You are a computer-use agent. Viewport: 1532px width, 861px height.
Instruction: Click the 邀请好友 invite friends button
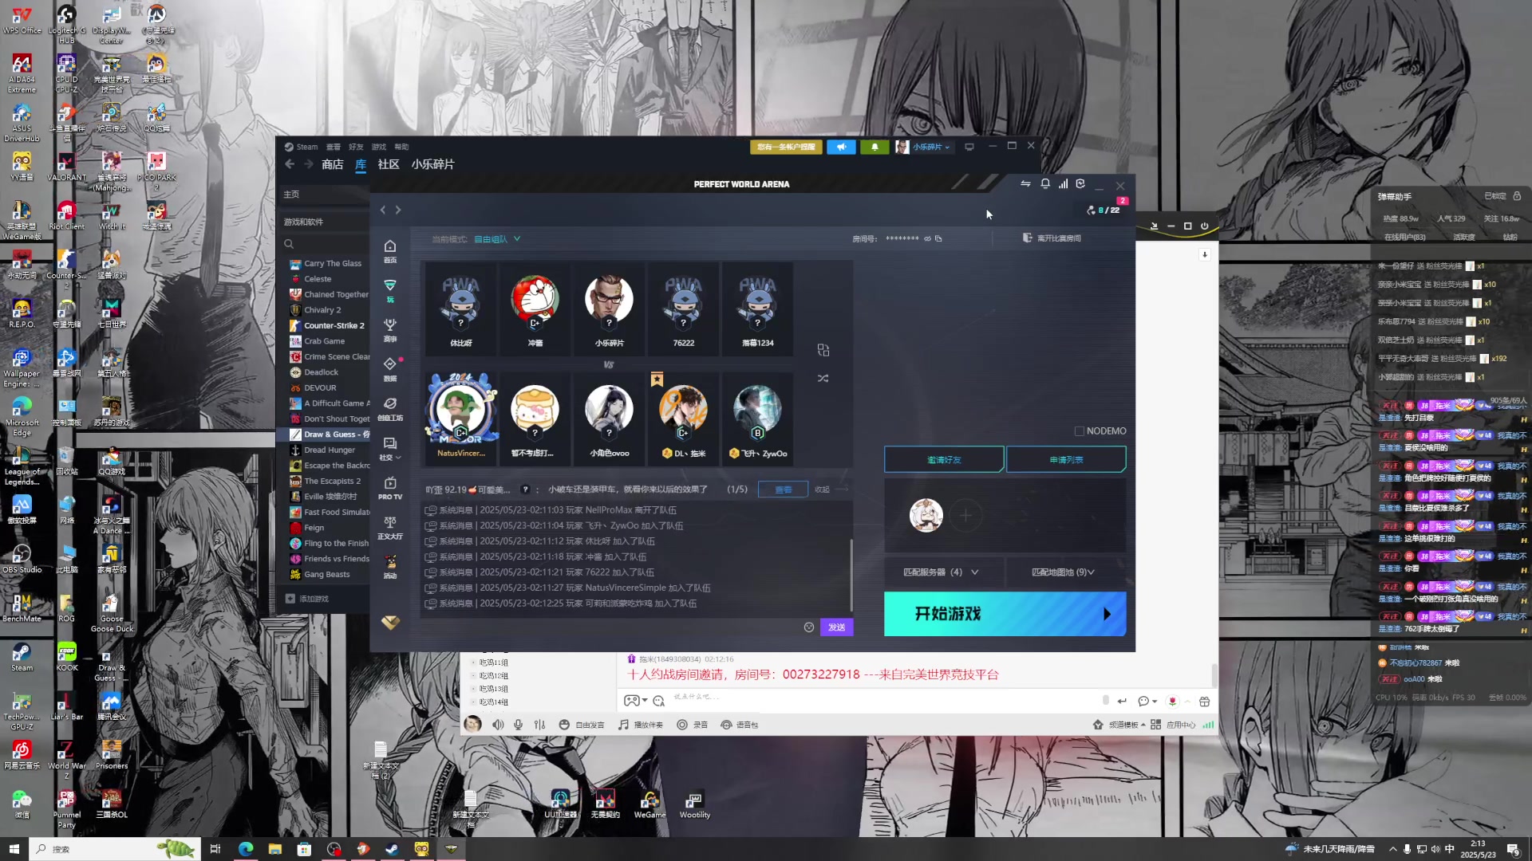[x=944, y=460]
